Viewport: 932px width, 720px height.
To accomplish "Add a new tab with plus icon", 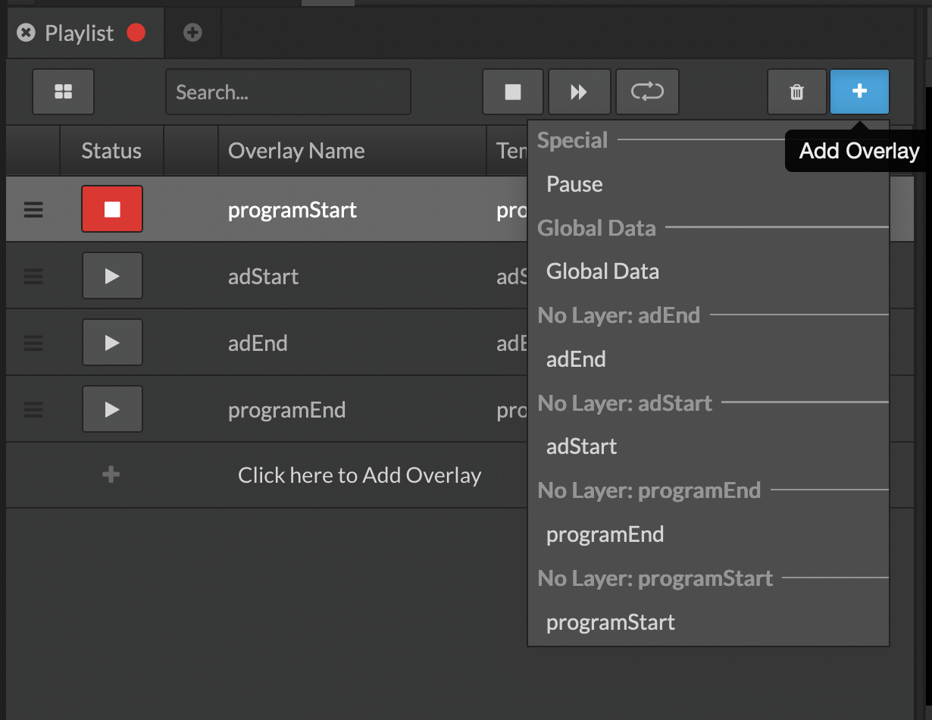I will tap(192, 33).
